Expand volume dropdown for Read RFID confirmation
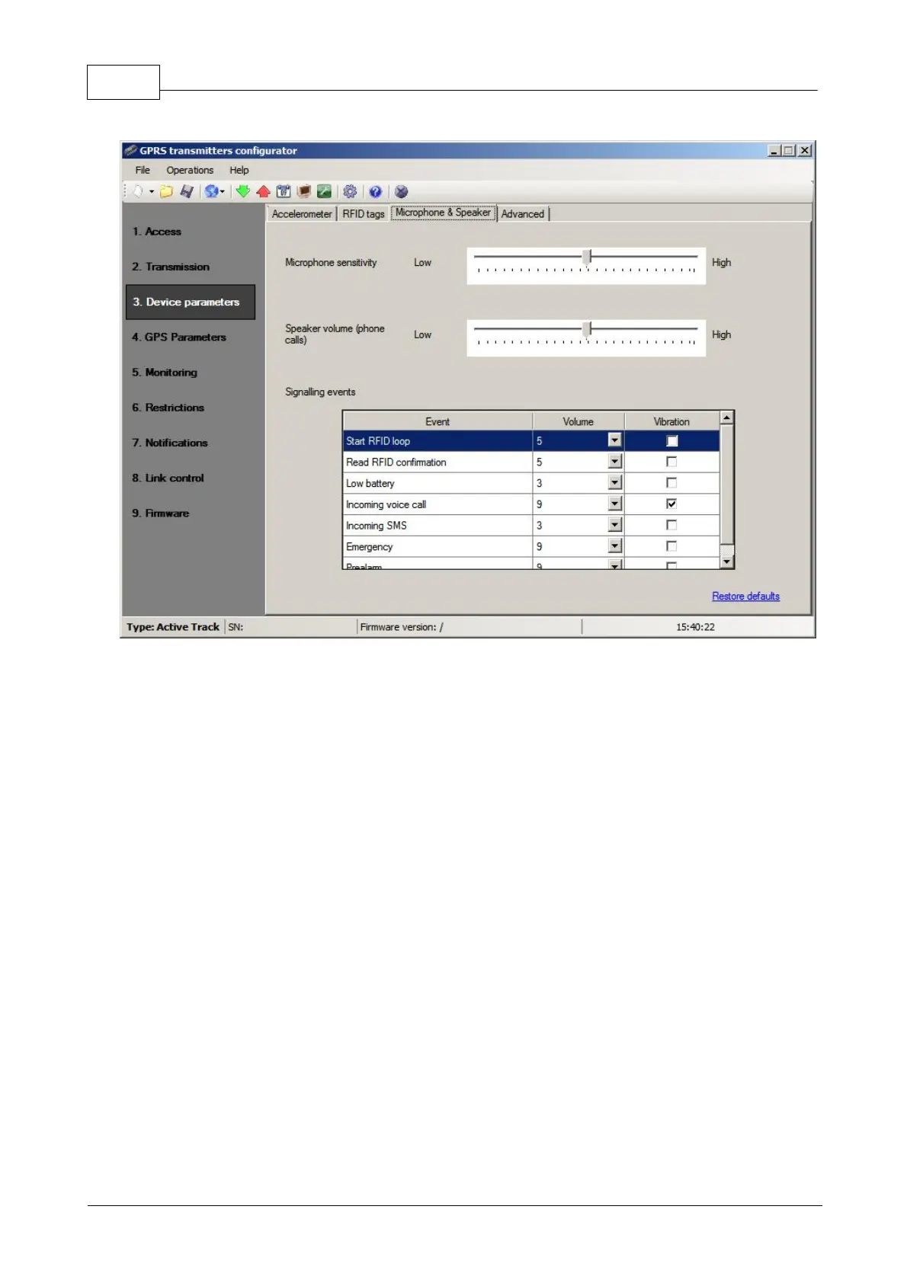The height and width of the screenshot is (1283, 907). [615, 461]
